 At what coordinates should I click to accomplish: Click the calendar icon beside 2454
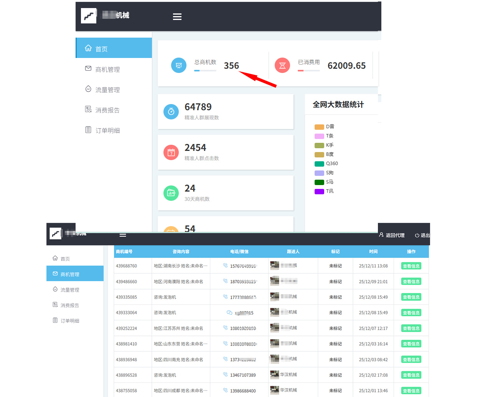(x=171, y=152)
